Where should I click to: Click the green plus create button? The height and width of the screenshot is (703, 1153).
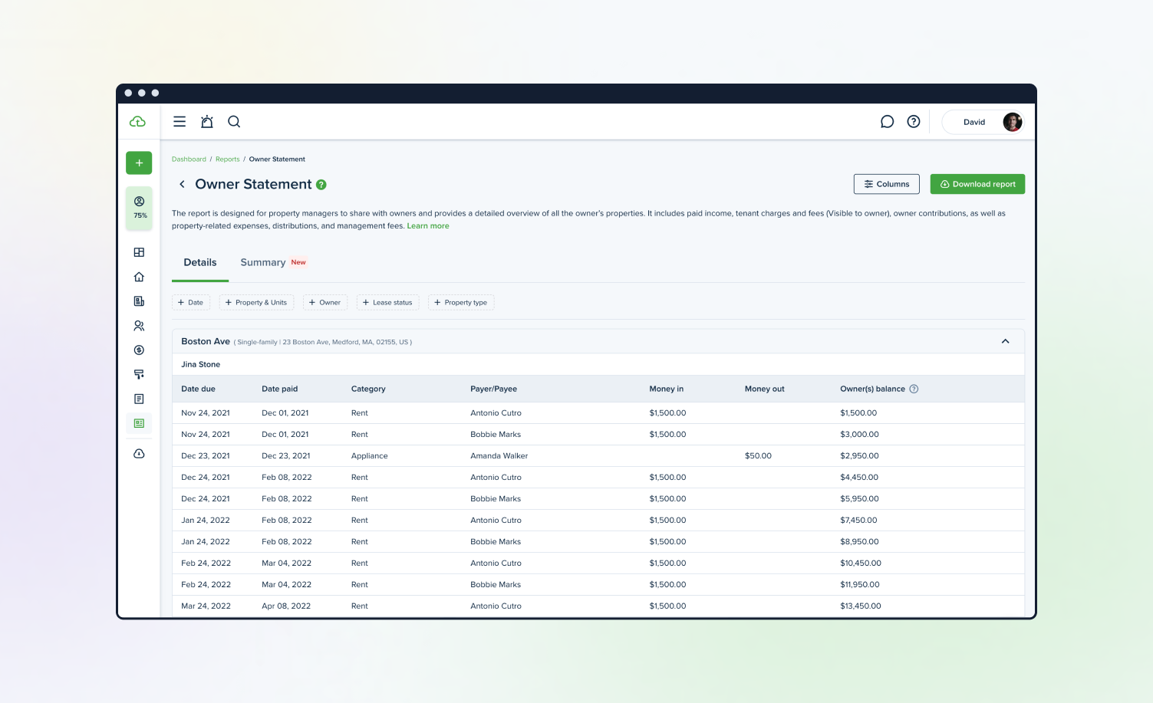click(139, 163)
